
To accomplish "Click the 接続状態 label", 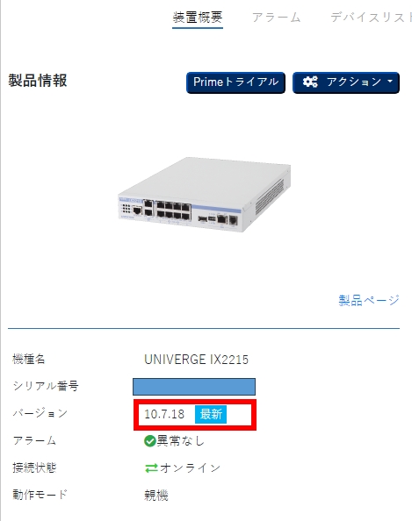I will click(x=34, y=467).
